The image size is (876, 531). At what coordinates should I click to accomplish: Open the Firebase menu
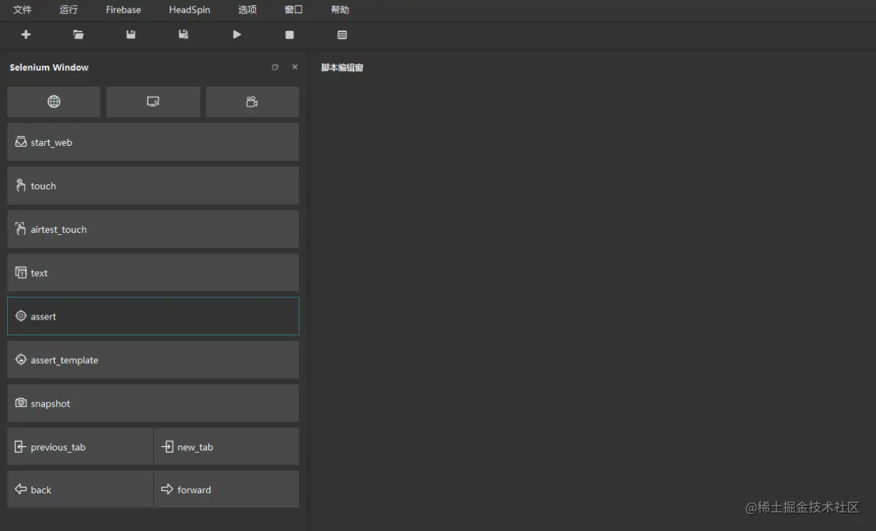coord(124,10)
